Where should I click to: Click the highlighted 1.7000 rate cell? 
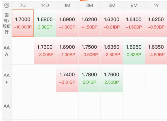point(23,23)
